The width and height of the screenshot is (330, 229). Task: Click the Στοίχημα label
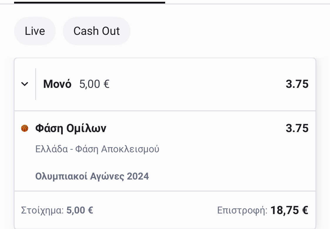[42, 210]
